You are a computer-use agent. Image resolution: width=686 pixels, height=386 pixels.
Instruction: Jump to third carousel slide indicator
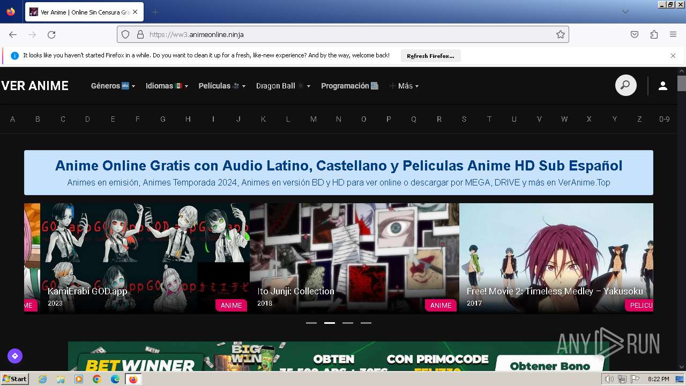tap(348, 323)
